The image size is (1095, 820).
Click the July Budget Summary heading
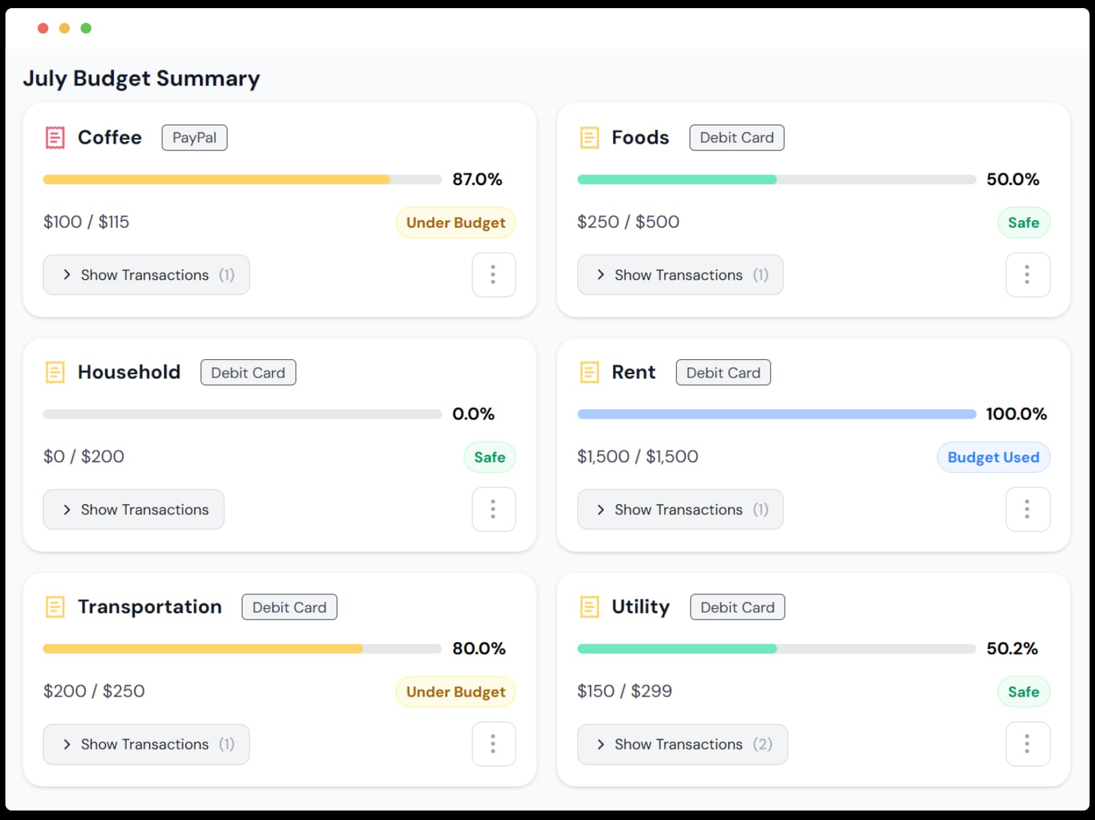click(x=142, y=79)
